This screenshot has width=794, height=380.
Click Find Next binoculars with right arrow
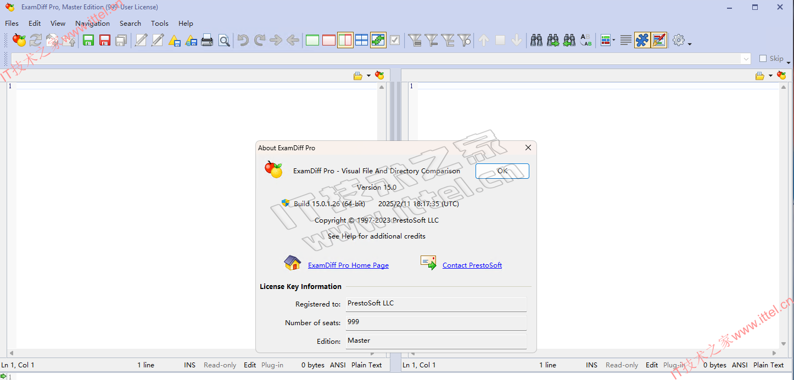(x=553, y=40)
